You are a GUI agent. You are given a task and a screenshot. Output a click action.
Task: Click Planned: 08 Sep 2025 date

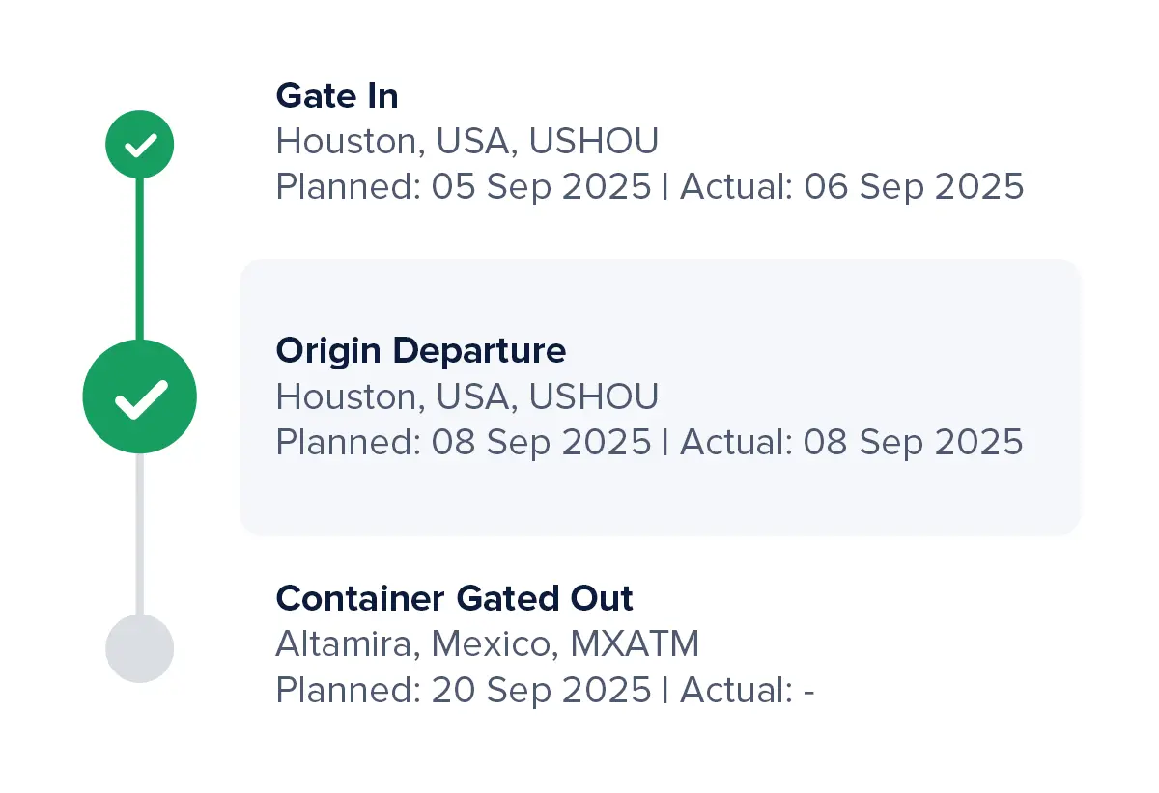[464, 443]
